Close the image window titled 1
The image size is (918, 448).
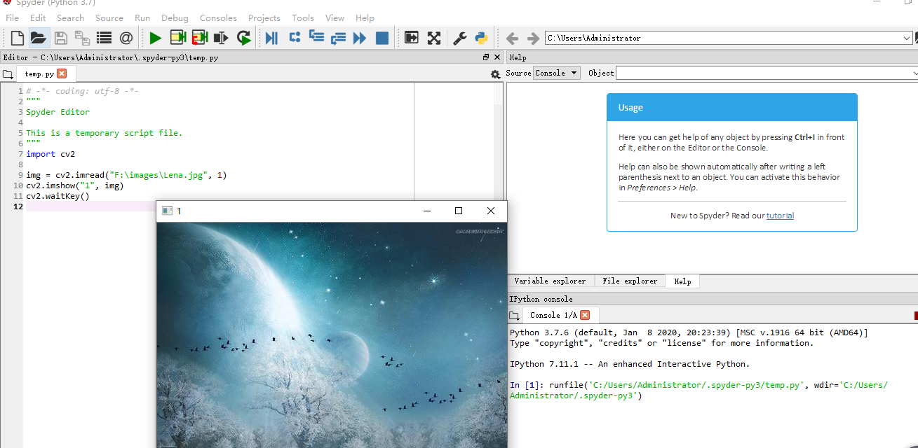click(x=491, y=211)
